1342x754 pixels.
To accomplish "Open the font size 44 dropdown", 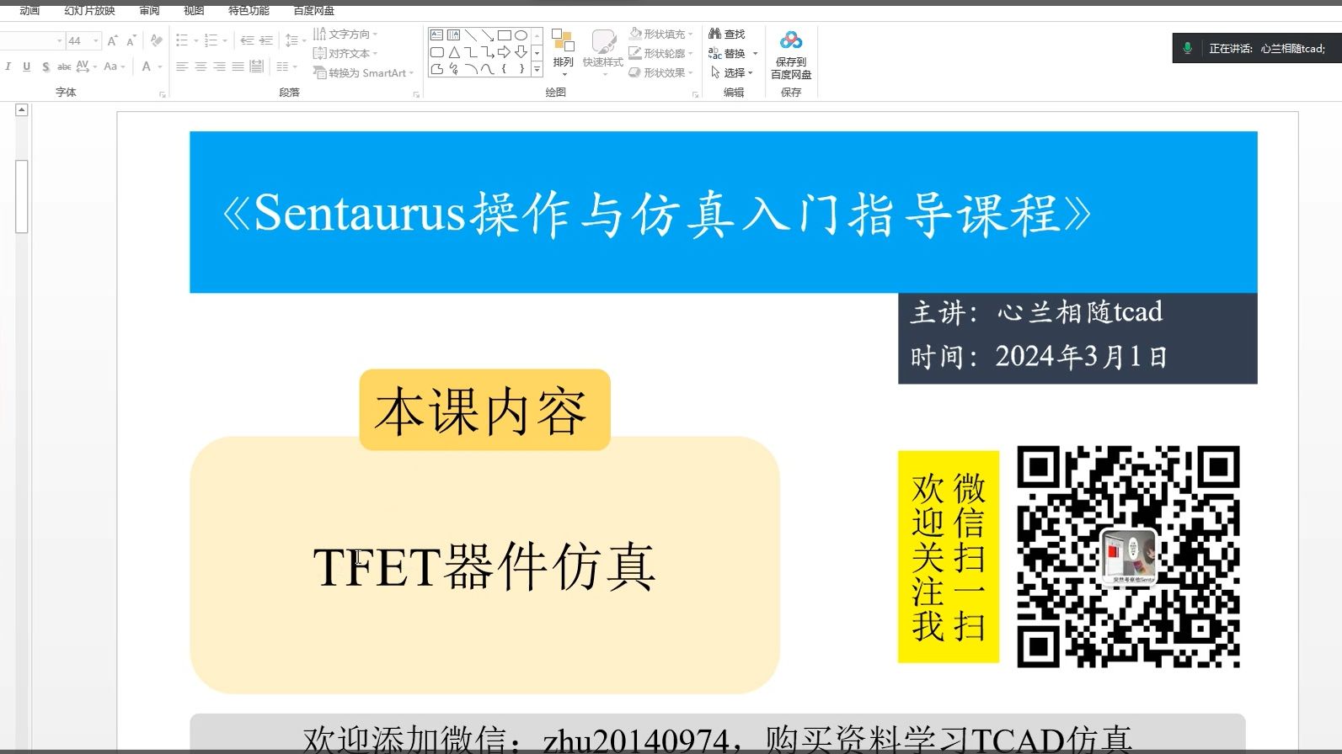I will coord(96,40).
